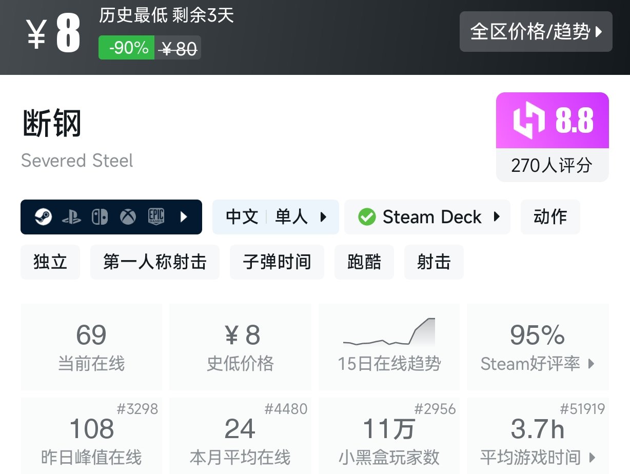Expand Steam Deck compatibility details
Image resolution: width=630 pixels, height=474 pixels.
coord(497,217)
